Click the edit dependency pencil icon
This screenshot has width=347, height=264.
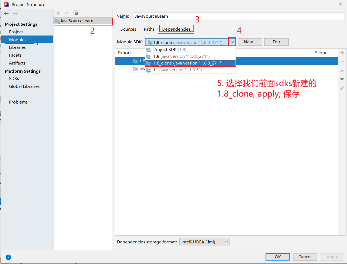coord(342,88)
